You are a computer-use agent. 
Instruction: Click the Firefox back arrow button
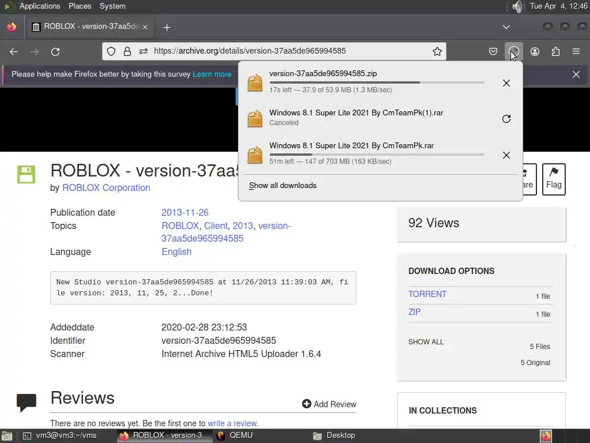point(14,51)
